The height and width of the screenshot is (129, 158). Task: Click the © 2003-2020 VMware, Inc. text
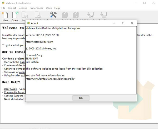41,49
